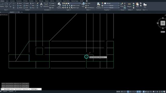This screenshot has width=166, height=93.
Task: Click Edit Attributes in Block panel
Action: [x=90, y=8]
